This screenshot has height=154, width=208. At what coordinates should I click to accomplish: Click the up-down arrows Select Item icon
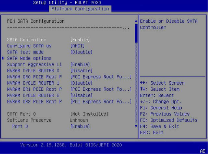coord(143,89)
